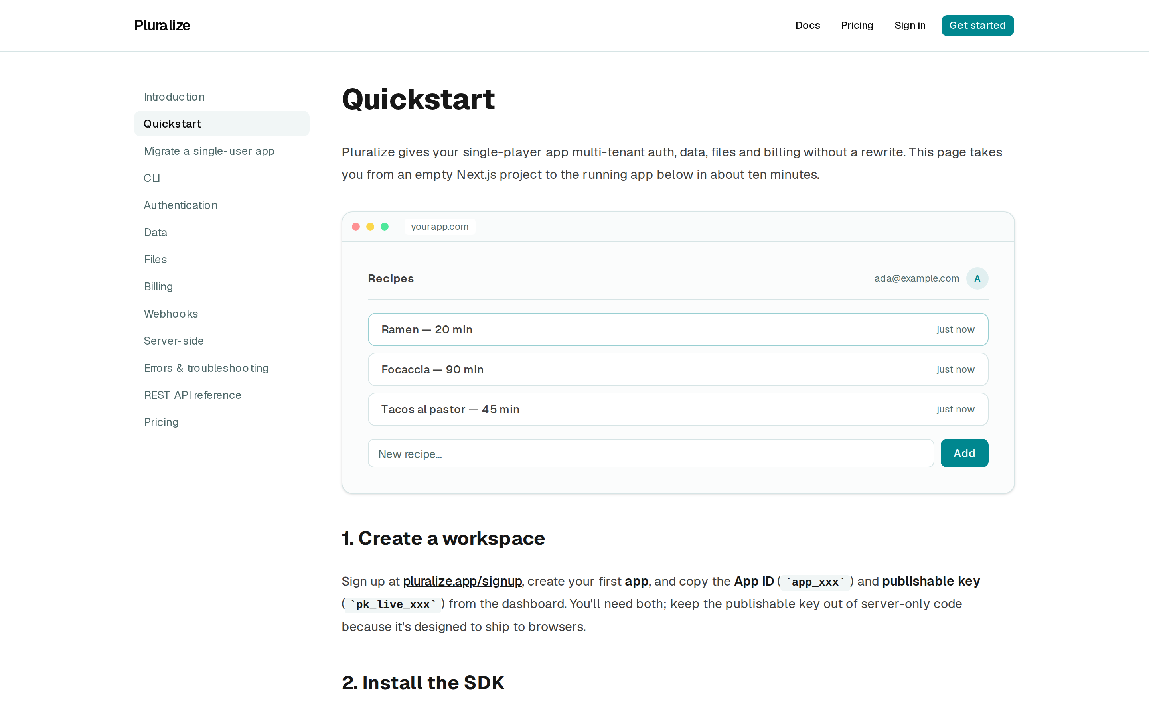1149x718 pixels.
Task: Click the Recipes heading in demo
Action: coord(391,278)
